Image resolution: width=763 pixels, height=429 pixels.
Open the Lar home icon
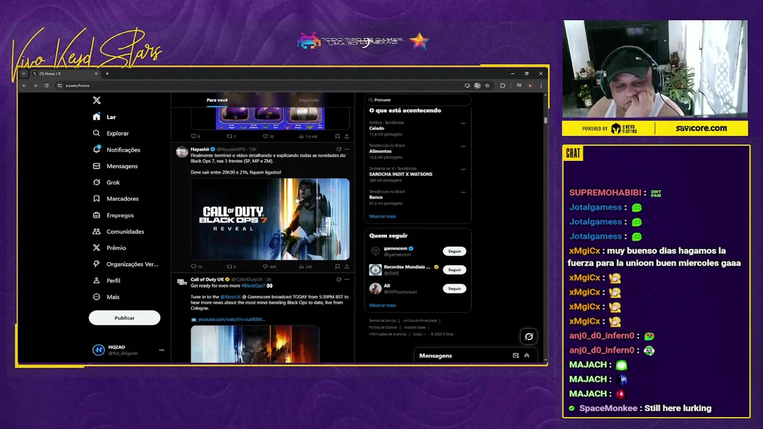pos(97,117)
